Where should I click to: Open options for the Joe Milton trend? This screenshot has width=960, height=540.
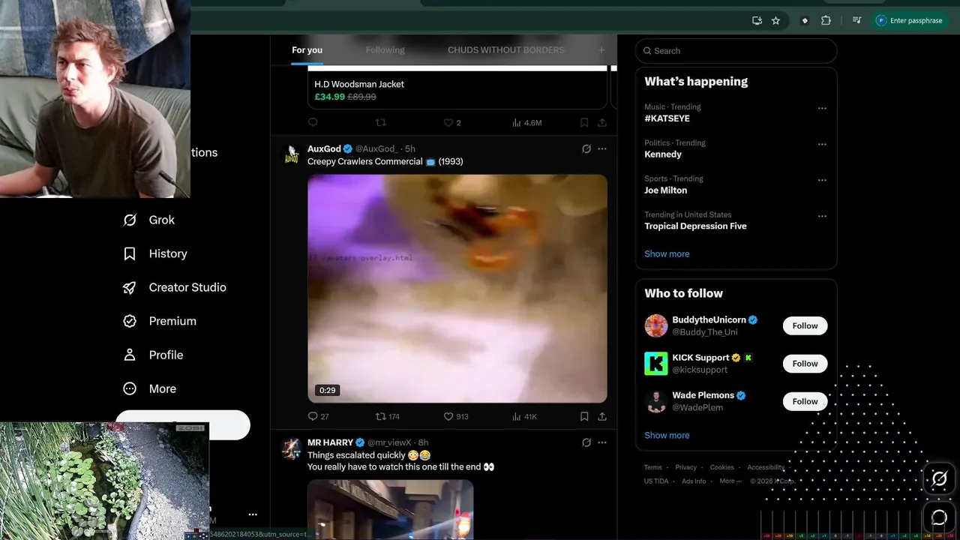(822, 180)
